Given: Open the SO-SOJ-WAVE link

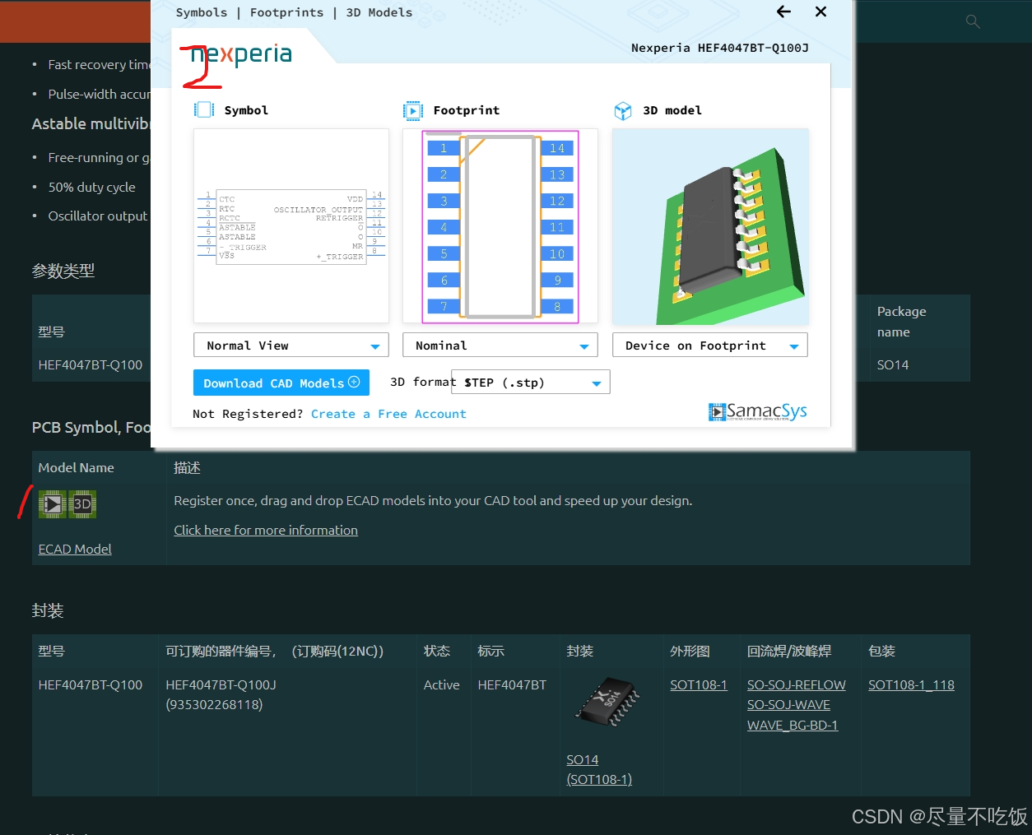Looking at the screenshot, I should (x=788, y=704).
